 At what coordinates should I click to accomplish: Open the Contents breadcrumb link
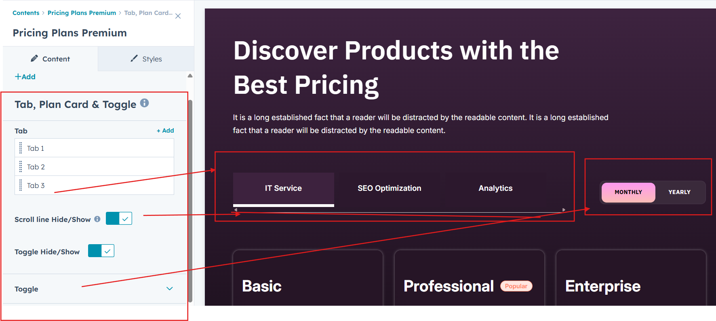26,13
